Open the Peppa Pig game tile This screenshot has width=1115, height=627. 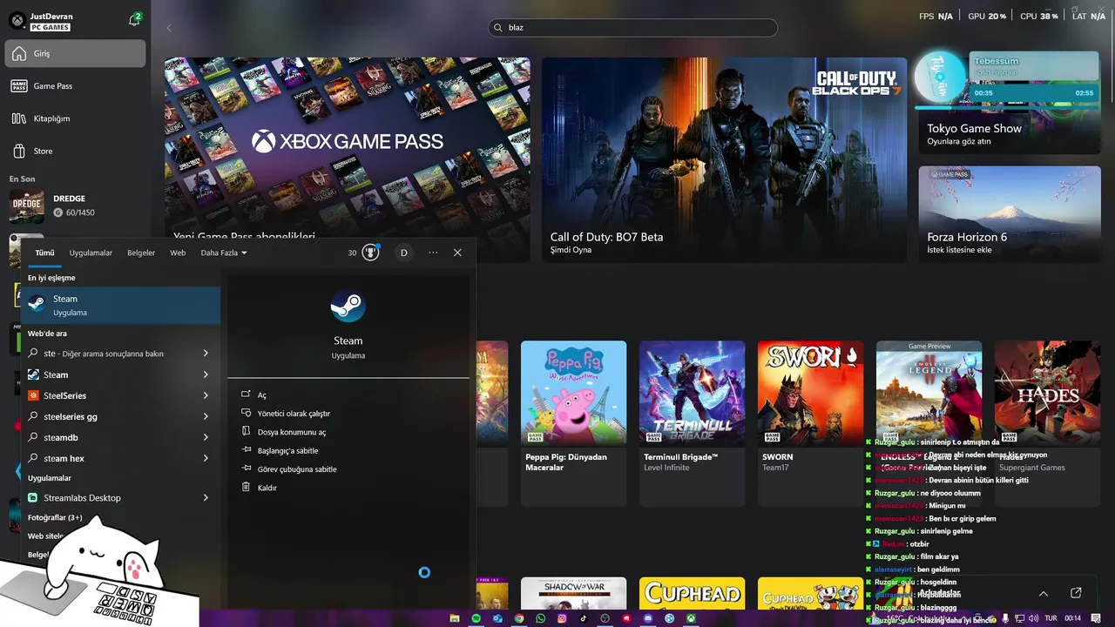tap(573, 423)
